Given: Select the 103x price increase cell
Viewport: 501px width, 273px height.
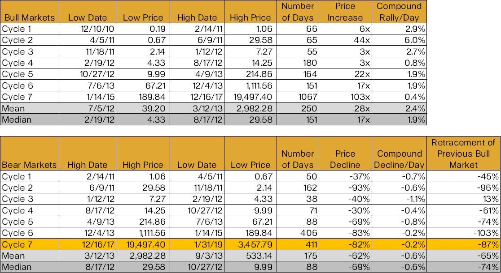Looking at the screenshot, I should (345, 97).
